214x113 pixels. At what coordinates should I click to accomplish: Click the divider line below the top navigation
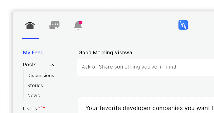(x=121, y=39)
